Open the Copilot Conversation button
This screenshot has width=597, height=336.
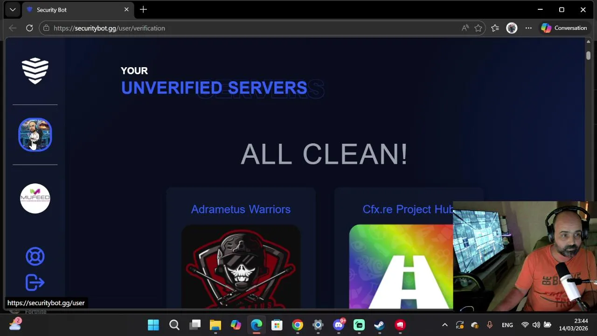pyautogui.click(x=564, y=28)
